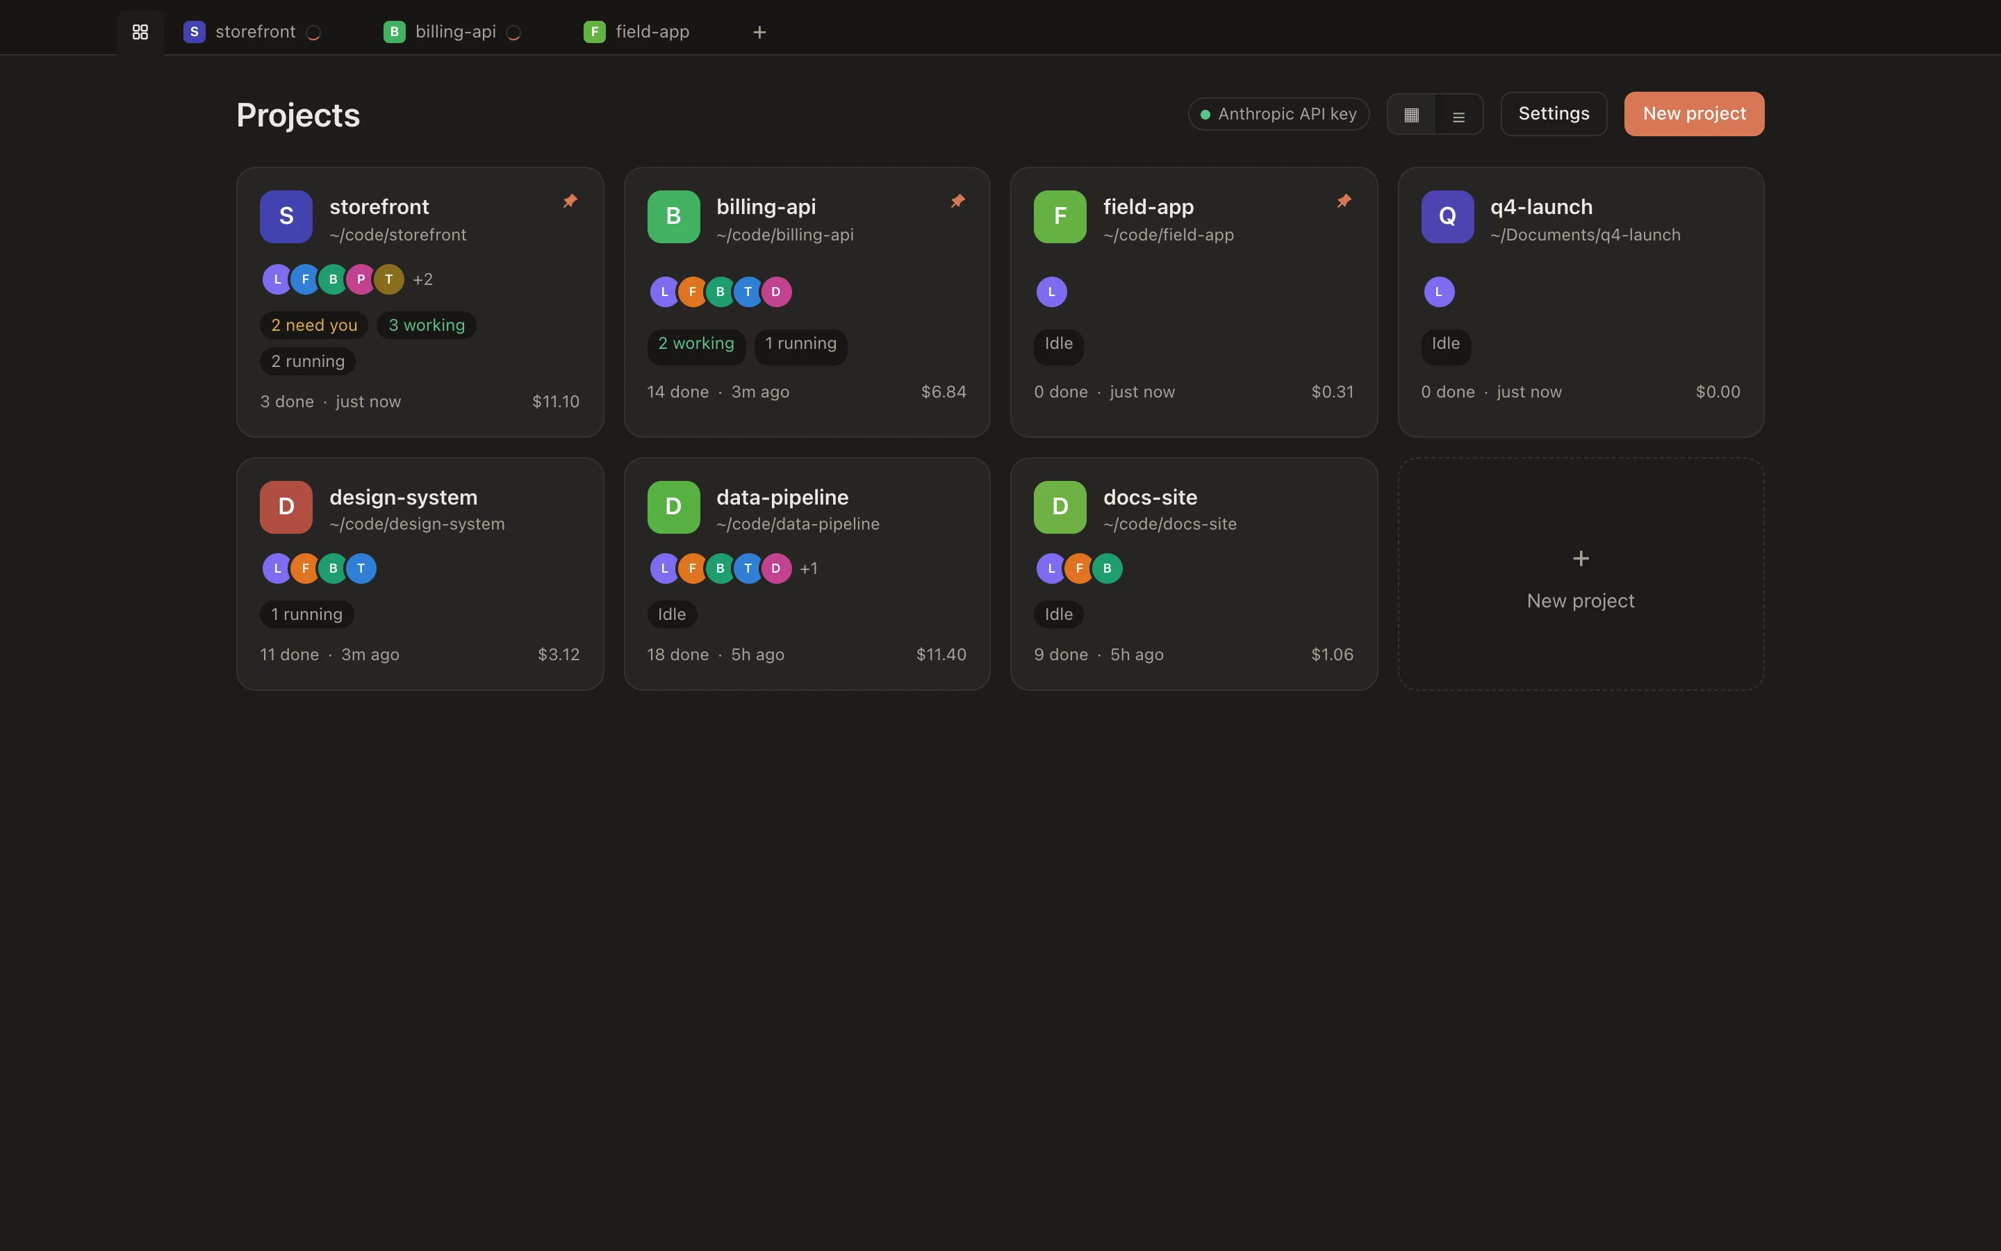Unpin the billing-api project card
2001x1251 pixels.
tap(957, 201)
